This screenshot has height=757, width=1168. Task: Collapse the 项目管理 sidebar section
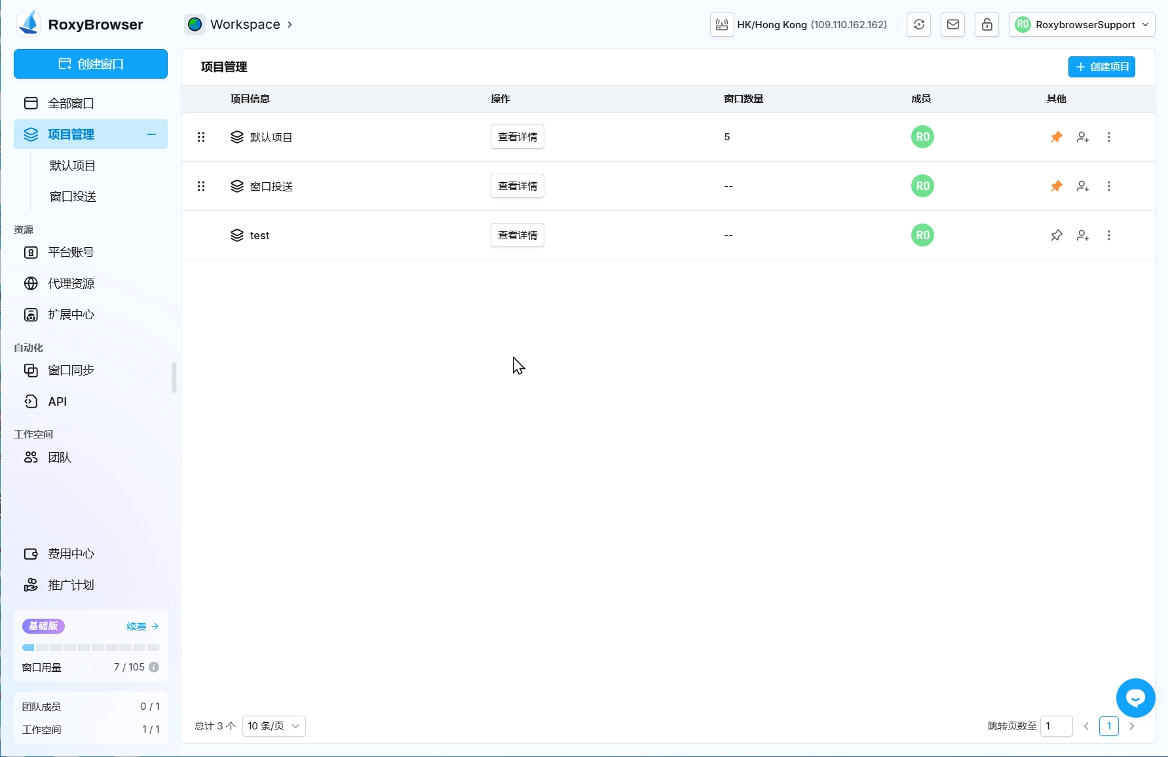pyautogui.click(x=151, y=134)
